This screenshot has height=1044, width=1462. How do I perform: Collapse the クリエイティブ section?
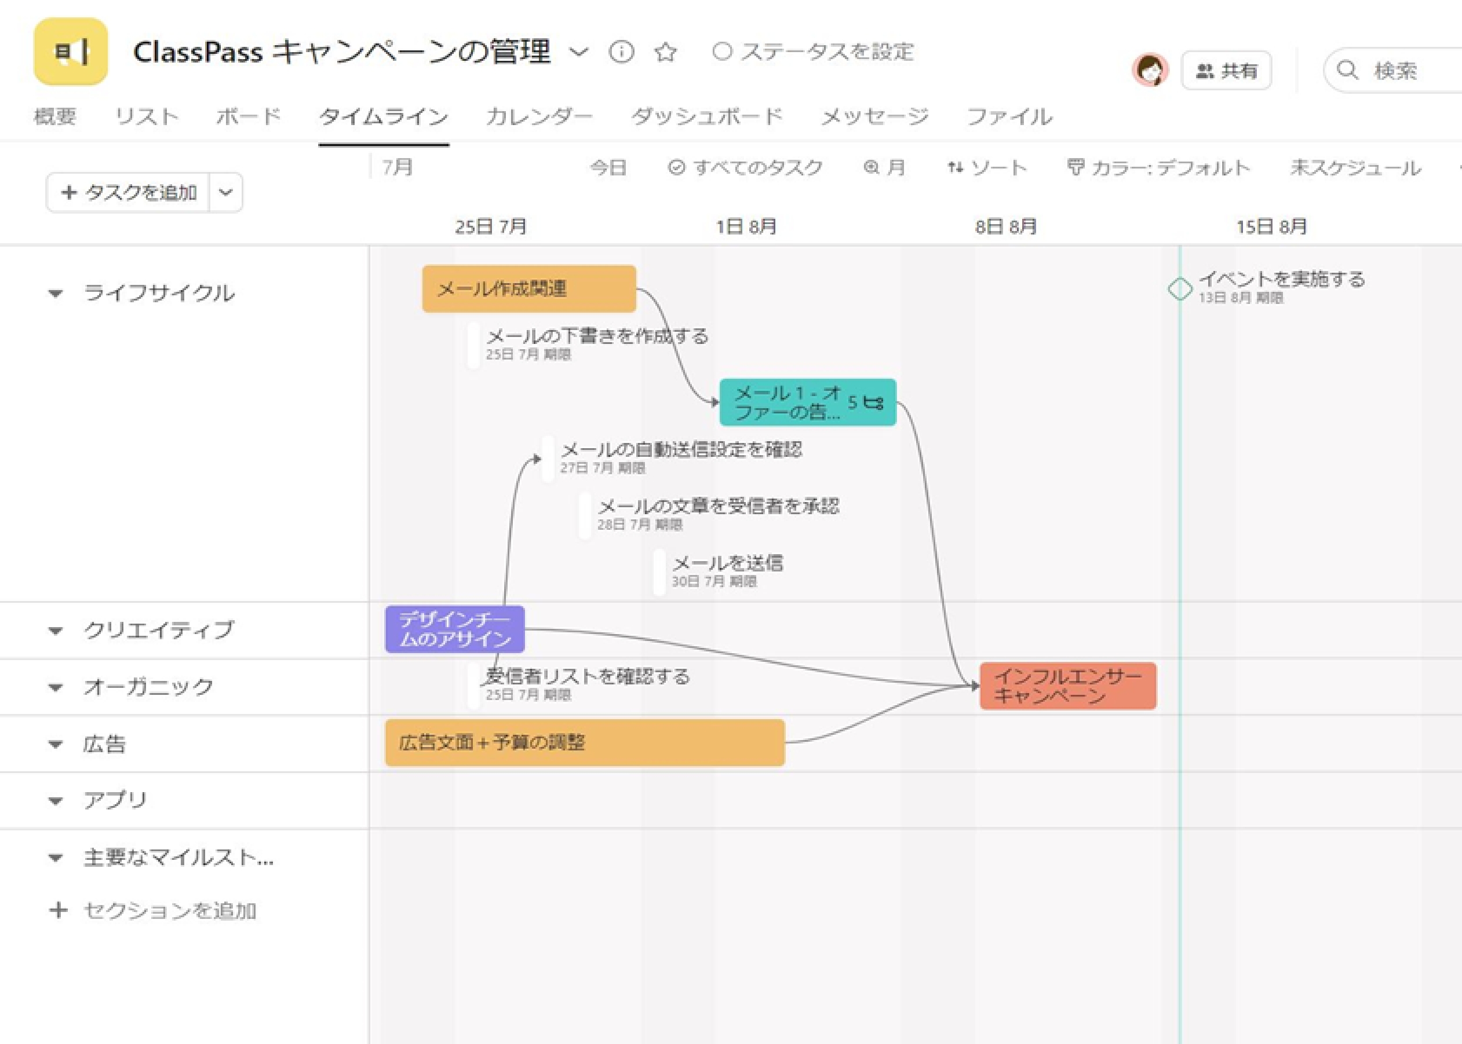tap(56, 631)
